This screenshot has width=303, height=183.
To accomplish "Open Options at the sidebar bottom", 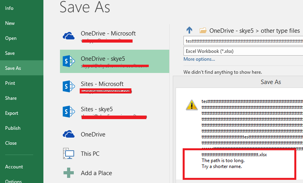I will [x=13, y=181].
